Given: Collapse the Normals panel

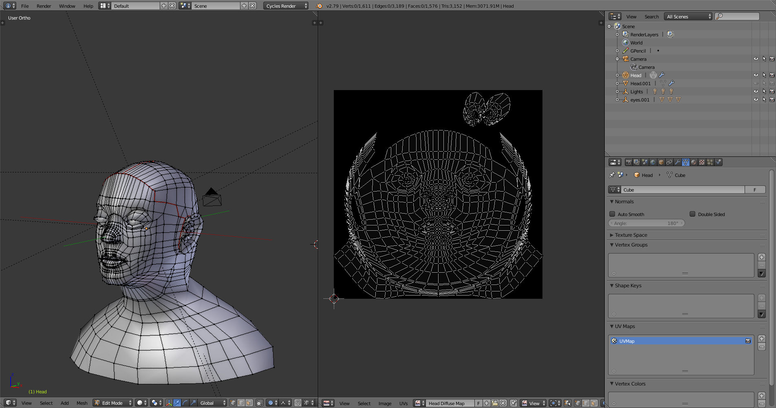Looking at the screenshot, I should (x=612, y=201).
